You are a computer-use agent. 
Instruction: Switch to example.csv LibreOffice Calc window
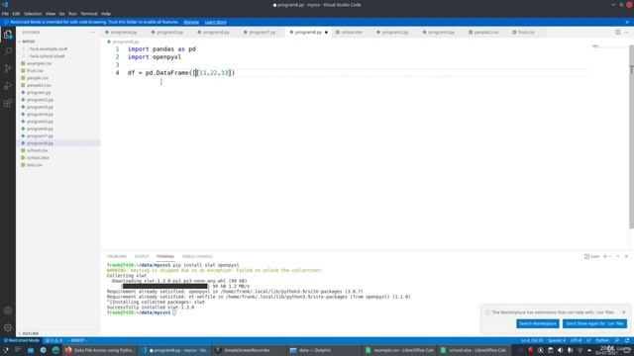(x=399, y=350)
